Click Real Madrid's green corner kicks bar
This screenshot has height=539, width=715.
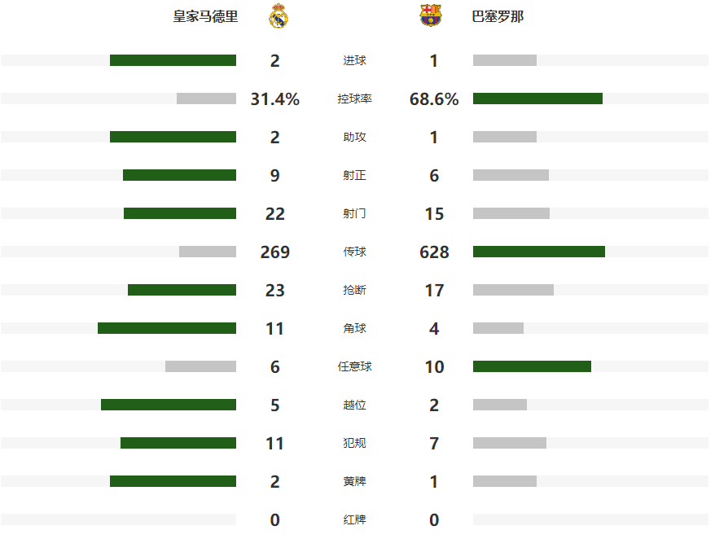pyautogui.click(x=167, y=328)
